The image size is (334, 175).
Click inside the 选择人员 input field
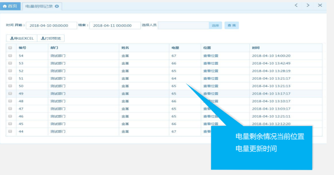(183, 26)
